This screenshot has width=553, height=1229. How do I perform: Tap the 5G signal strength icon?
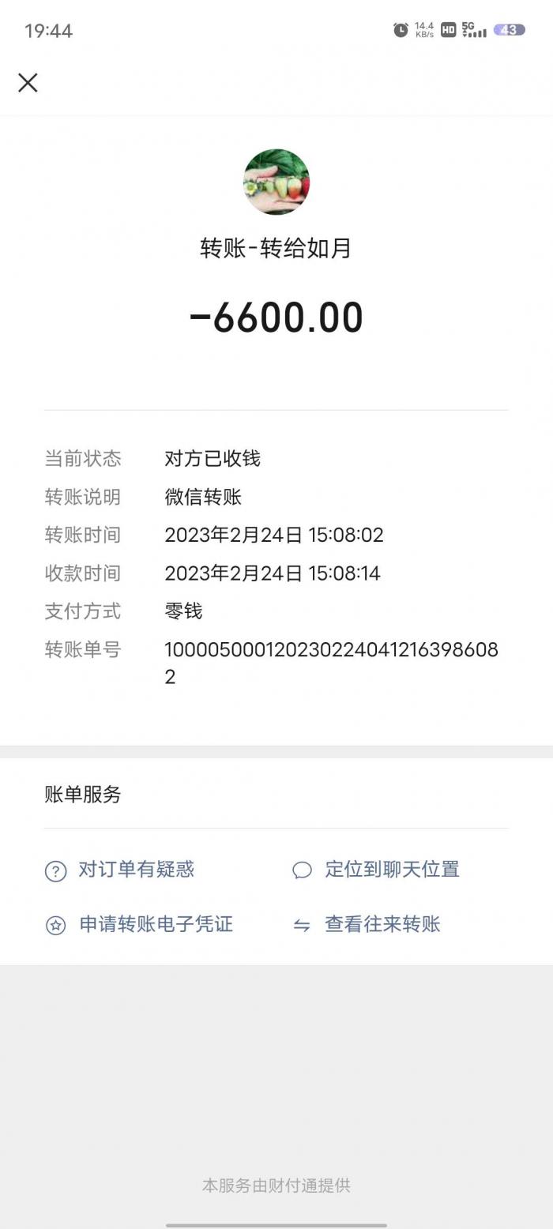(x=474, y=30)
